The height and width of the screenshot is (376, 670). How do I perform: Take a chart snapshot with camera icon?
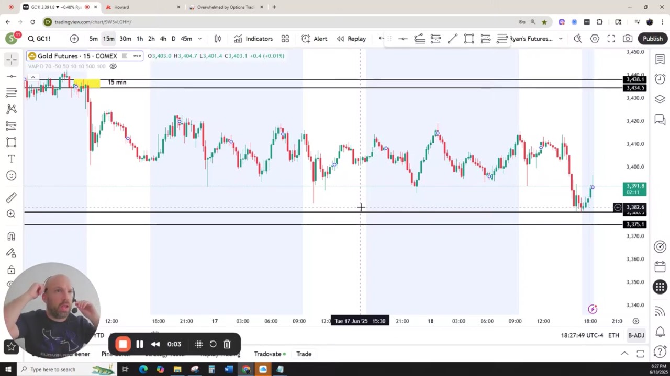(x=628, y=39)
